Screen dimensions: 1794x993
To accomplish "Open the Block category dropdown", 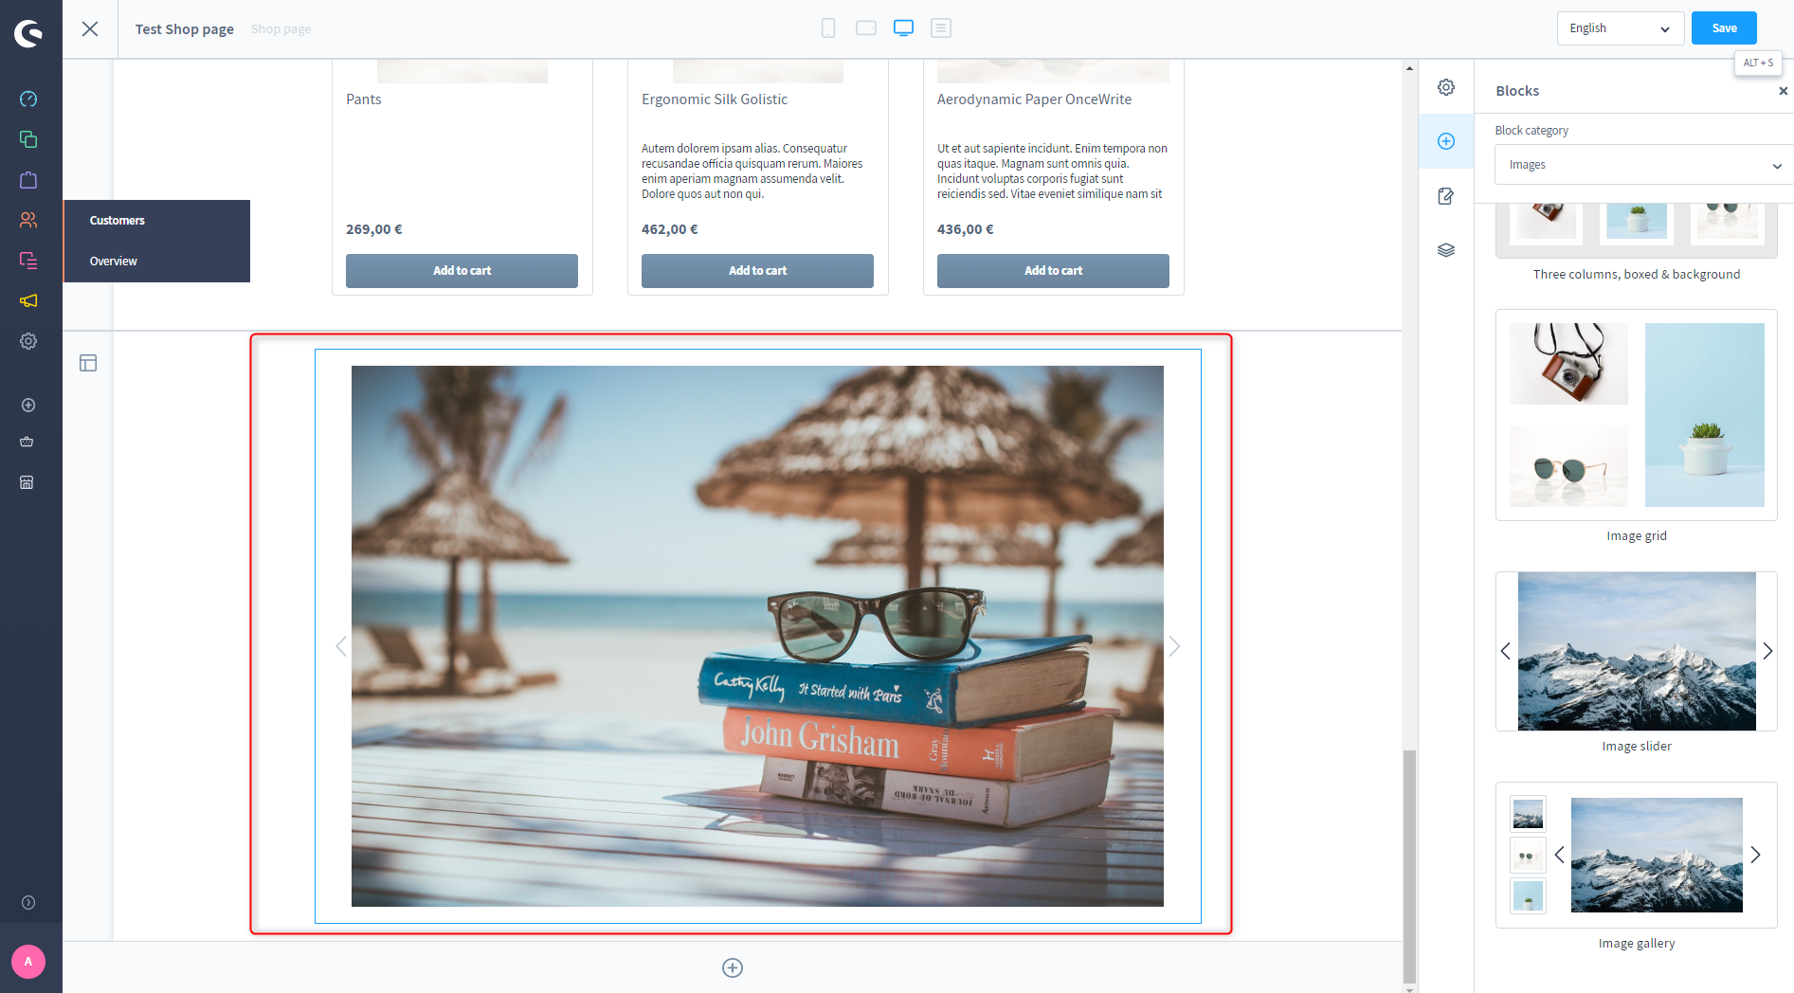I will coord(1640,164).
